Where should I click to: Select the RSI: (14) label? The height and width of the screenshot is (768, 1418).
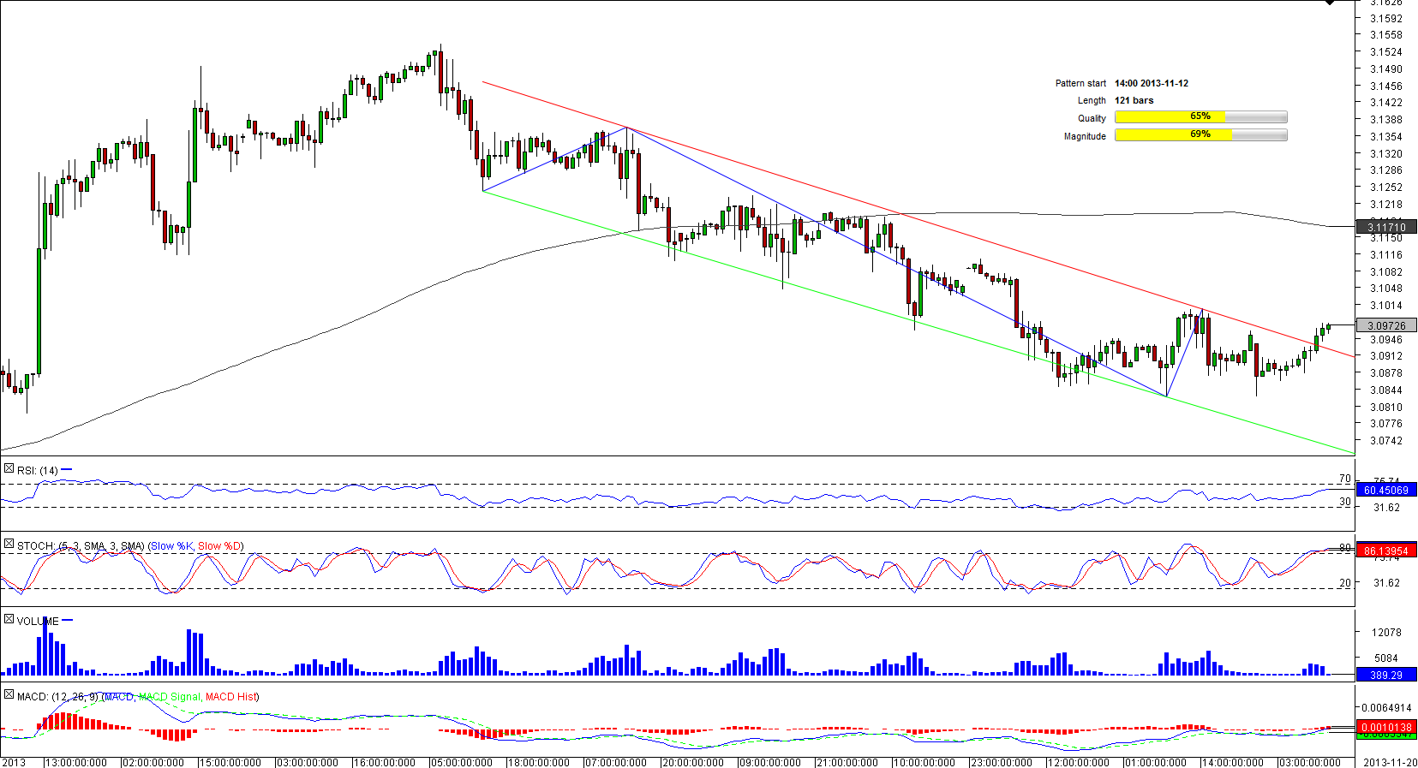pos(38,470)
